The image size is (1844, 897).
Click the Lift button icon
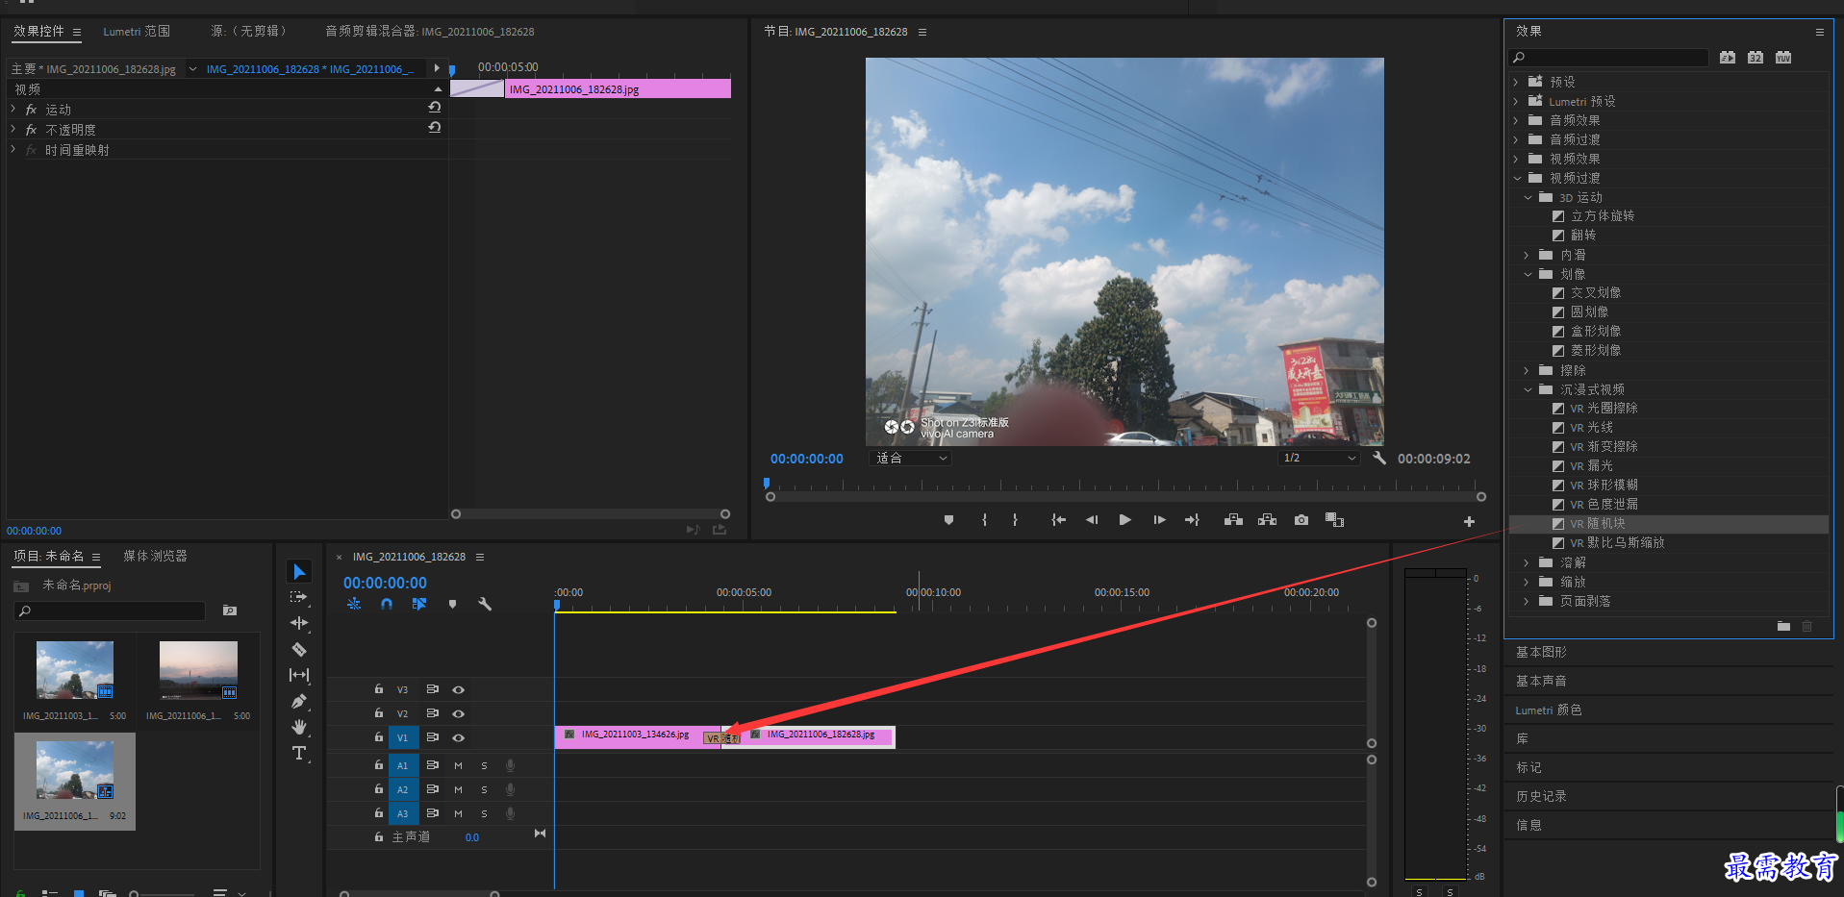click(1233, 520)
